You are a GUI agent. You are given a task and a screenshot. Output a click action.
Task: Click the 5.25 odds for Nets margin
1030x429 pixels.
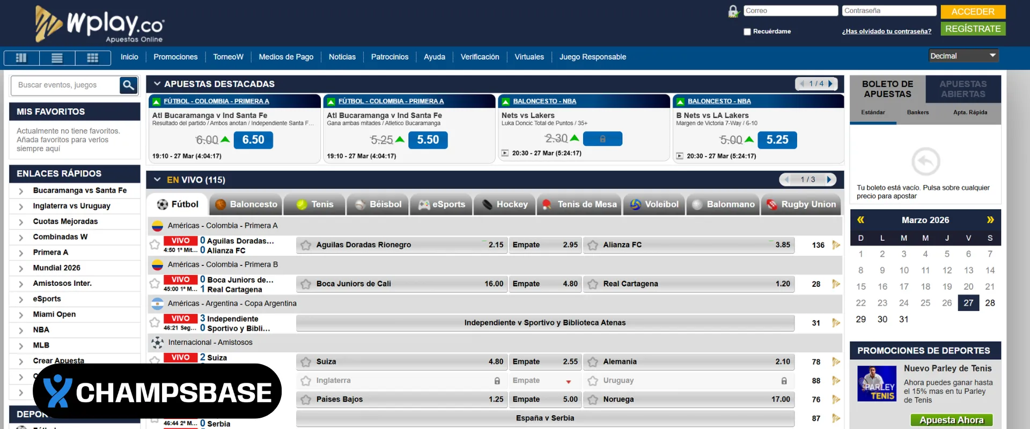[x=777, y=140]
